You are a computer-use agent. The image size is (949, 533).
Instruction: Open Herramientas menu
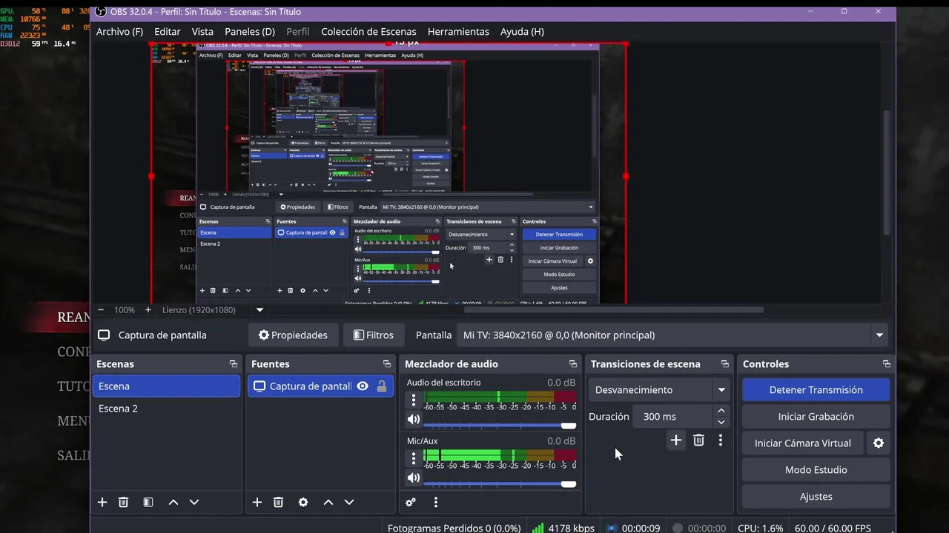tap(458, 32)
